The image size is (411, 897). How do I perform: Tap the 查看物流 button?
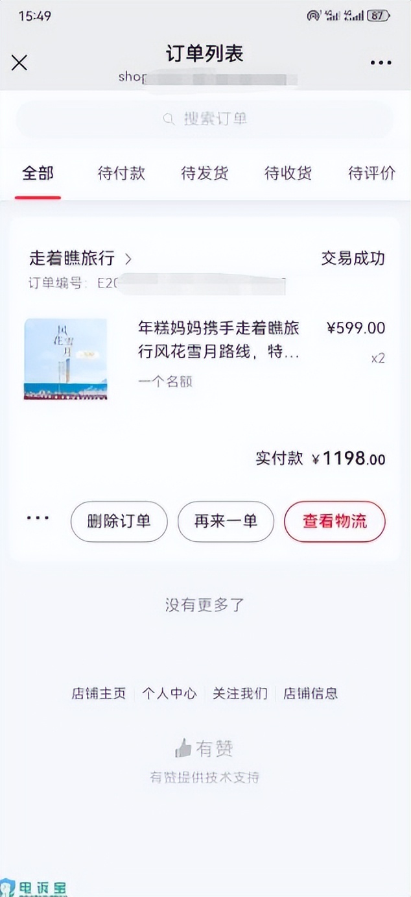(335, 521)
